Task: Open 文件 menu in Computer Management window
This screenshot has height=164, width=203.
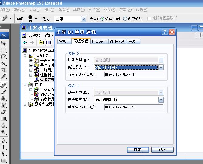Action: point(34,35)
